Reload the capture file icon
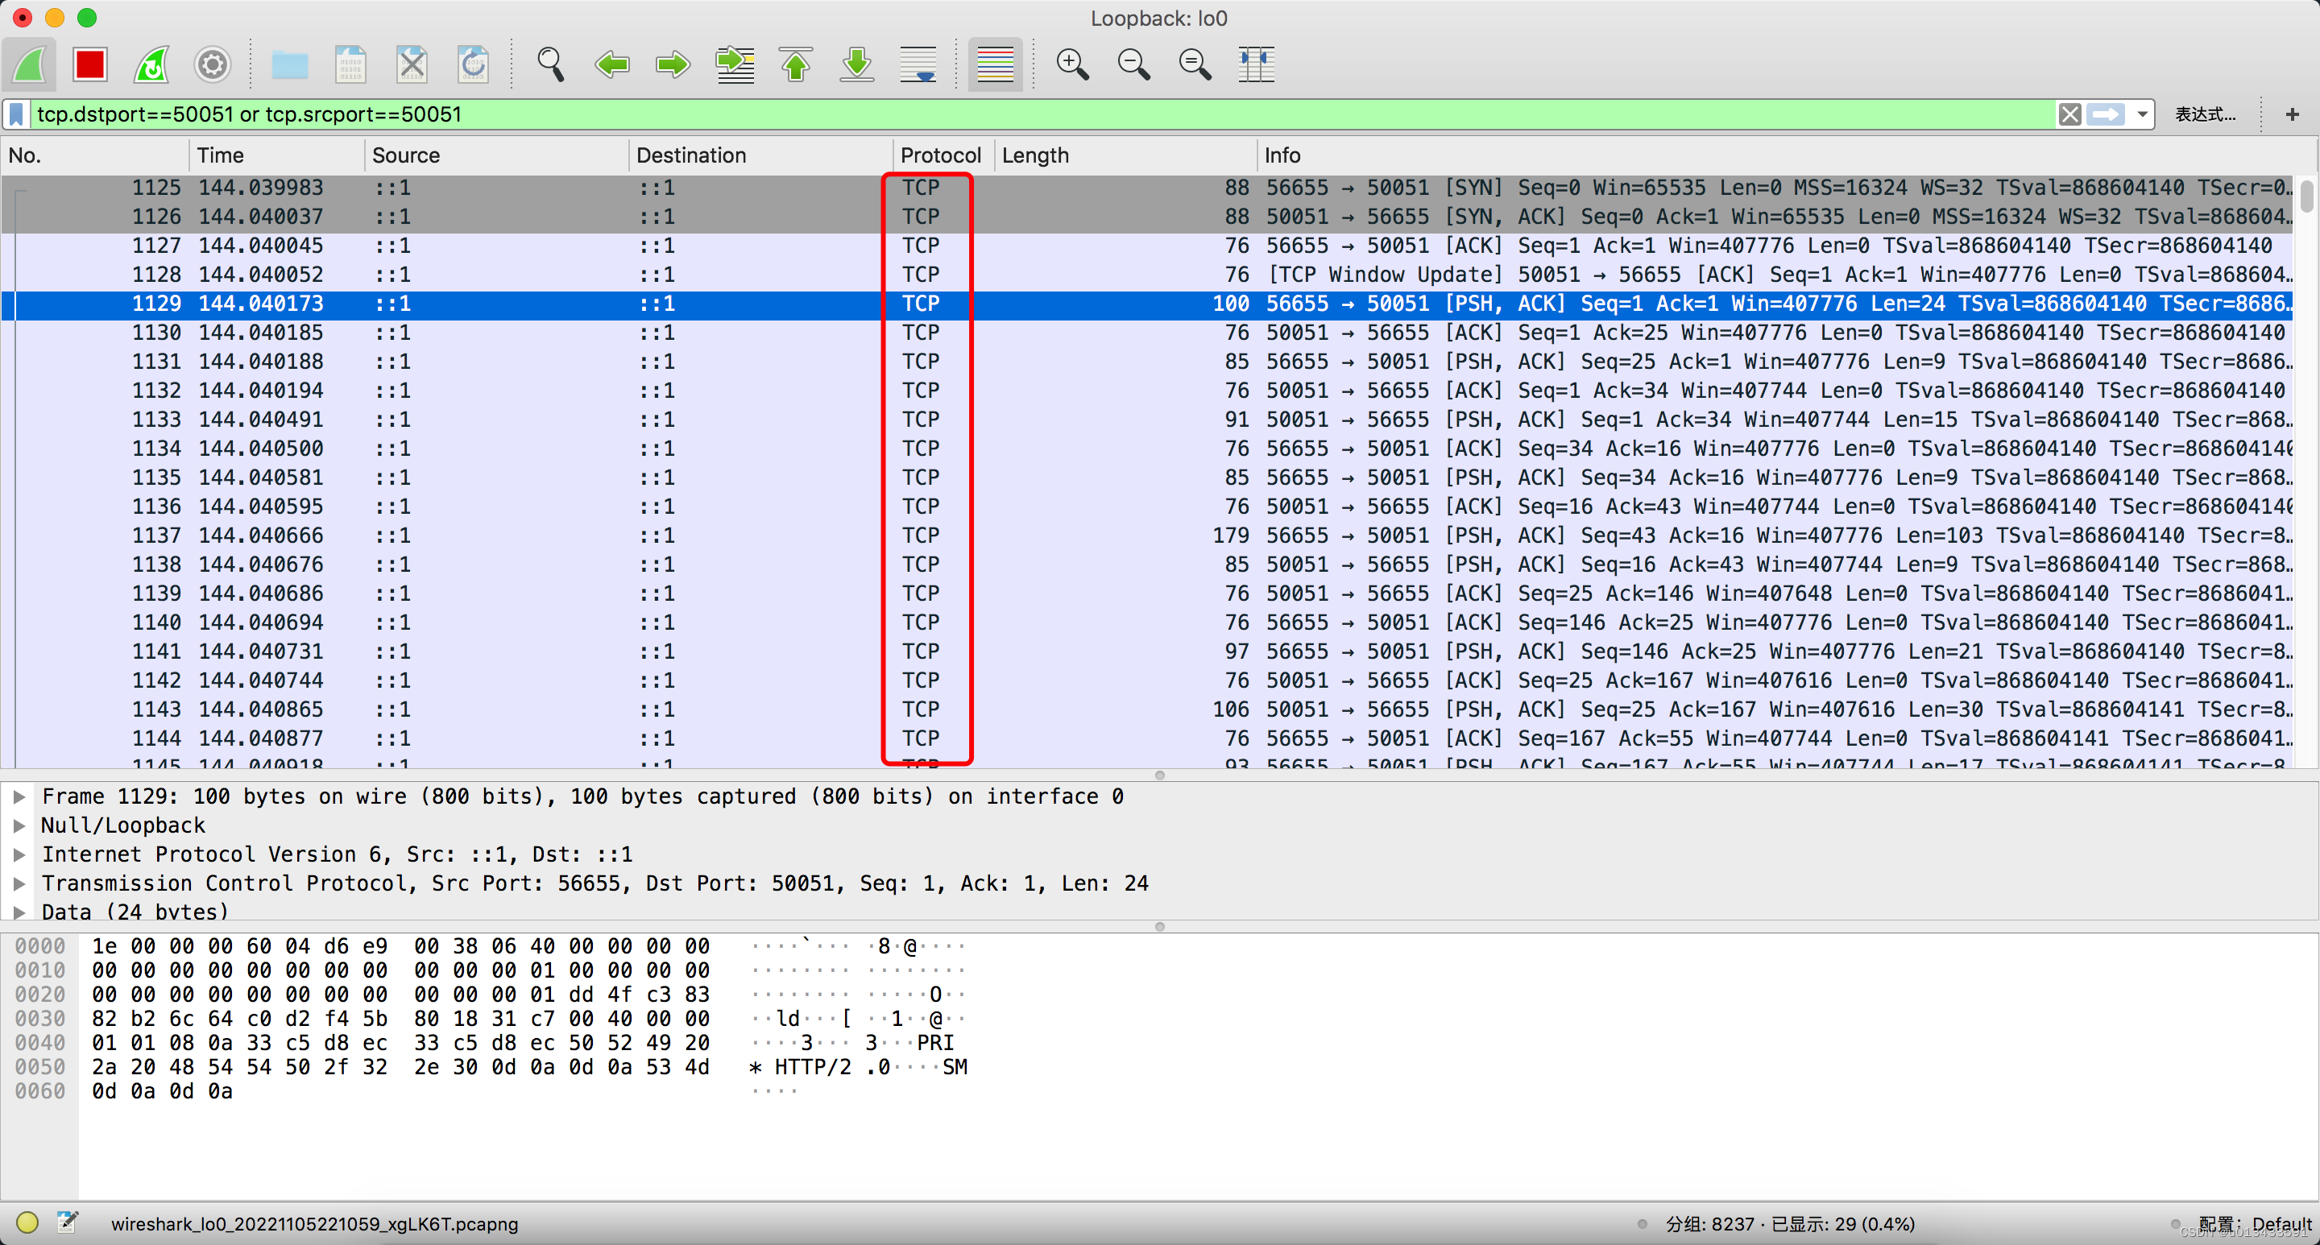The width and height of the screenshot is (2320, 1245). 473,64
